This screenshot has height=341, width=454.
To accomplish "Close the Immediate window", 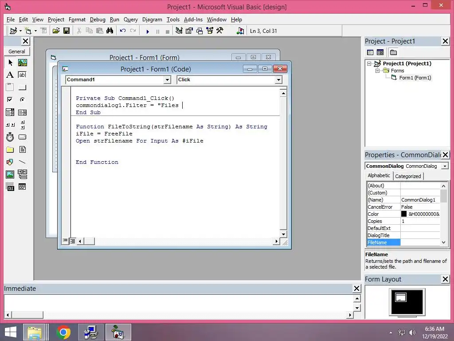I will click(x=357, y=288).
